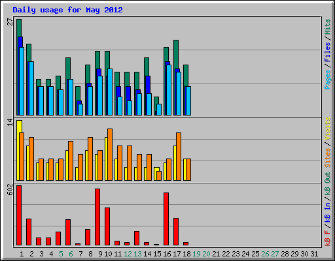Viewport: 335px width, 261px height.
Task: Click the top chart's y-axis value 27
Action: click(10, 22)
